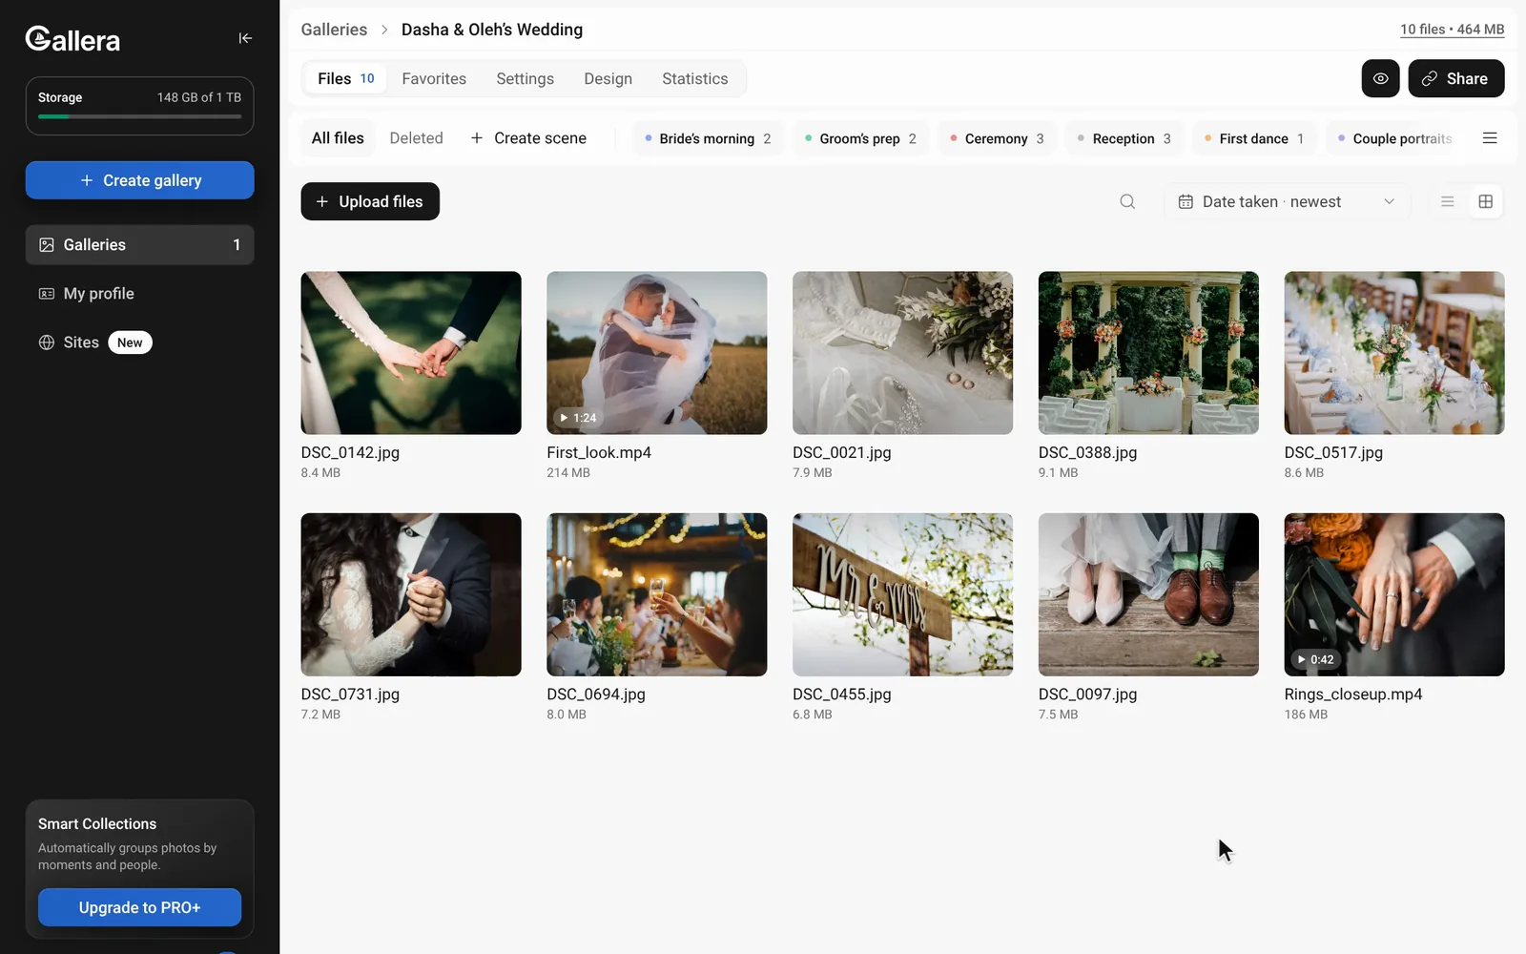Image resolution: width=1526 pixels, height=954 pixels.
Task: Switch to grid view layout
Action: point(1485,201)
